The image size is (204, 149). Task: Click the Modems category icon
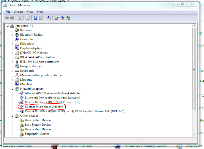(17, 80)
